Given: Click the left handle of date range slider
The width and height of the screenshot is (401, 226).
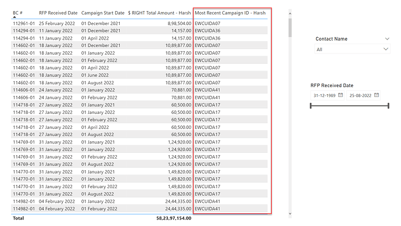Looking at the screenshot, I should (311, 106).
